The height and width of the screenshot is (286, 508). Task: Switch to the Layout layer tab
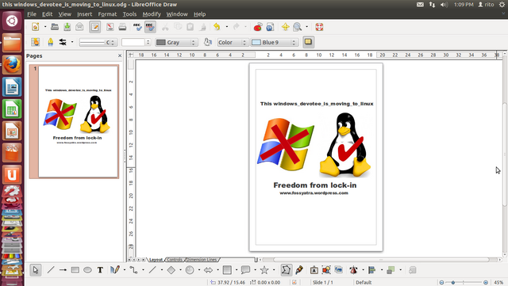click(156, 260)
